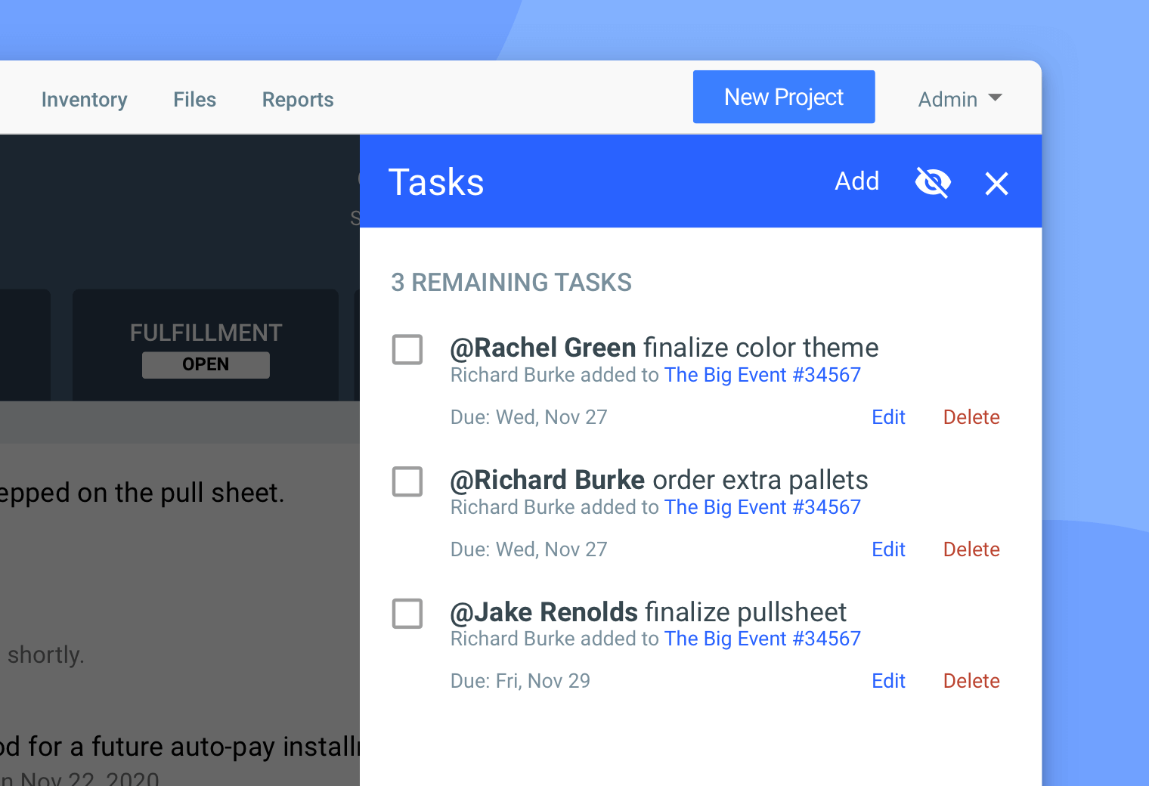Delete the finalize color theme task
1149x786 pixels.
point(971,417)
